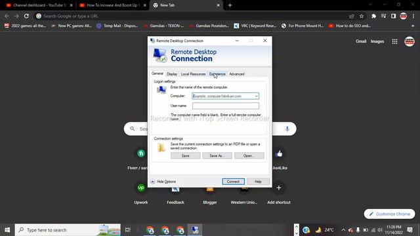Open the Local Resources tab
The image size is (420, 236).
[x=193, y=74]
